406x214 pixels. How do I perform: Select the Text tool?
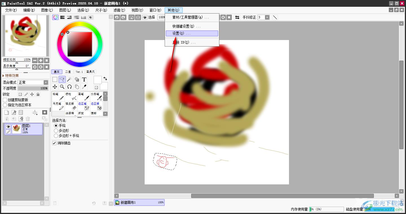pyautogui.click(x=84, y=80)
